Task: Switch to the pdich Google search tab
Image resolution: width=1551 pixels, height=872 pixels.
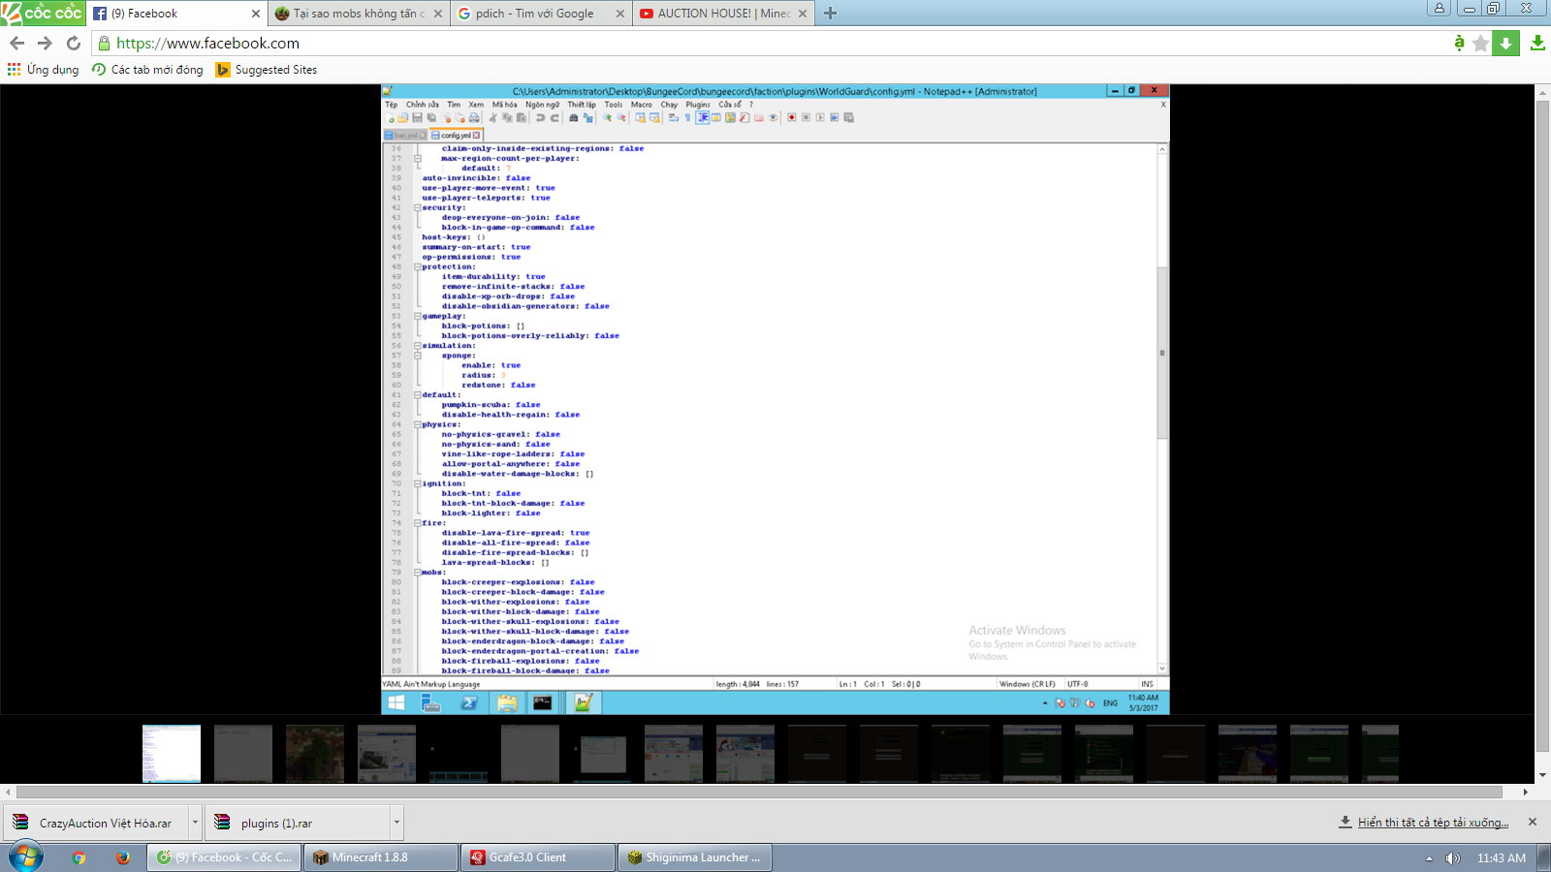Action: (541, 14)
